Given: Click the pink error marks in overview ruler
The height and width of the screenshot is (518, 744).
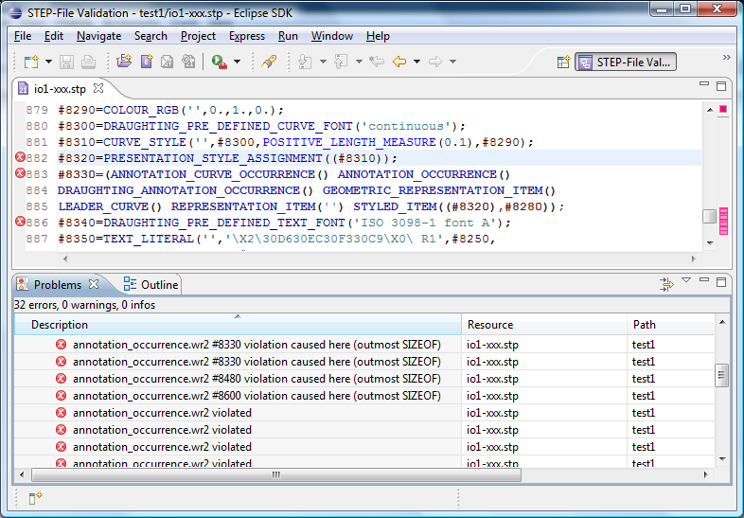Looking at the screenshot, I should (723, 222).
